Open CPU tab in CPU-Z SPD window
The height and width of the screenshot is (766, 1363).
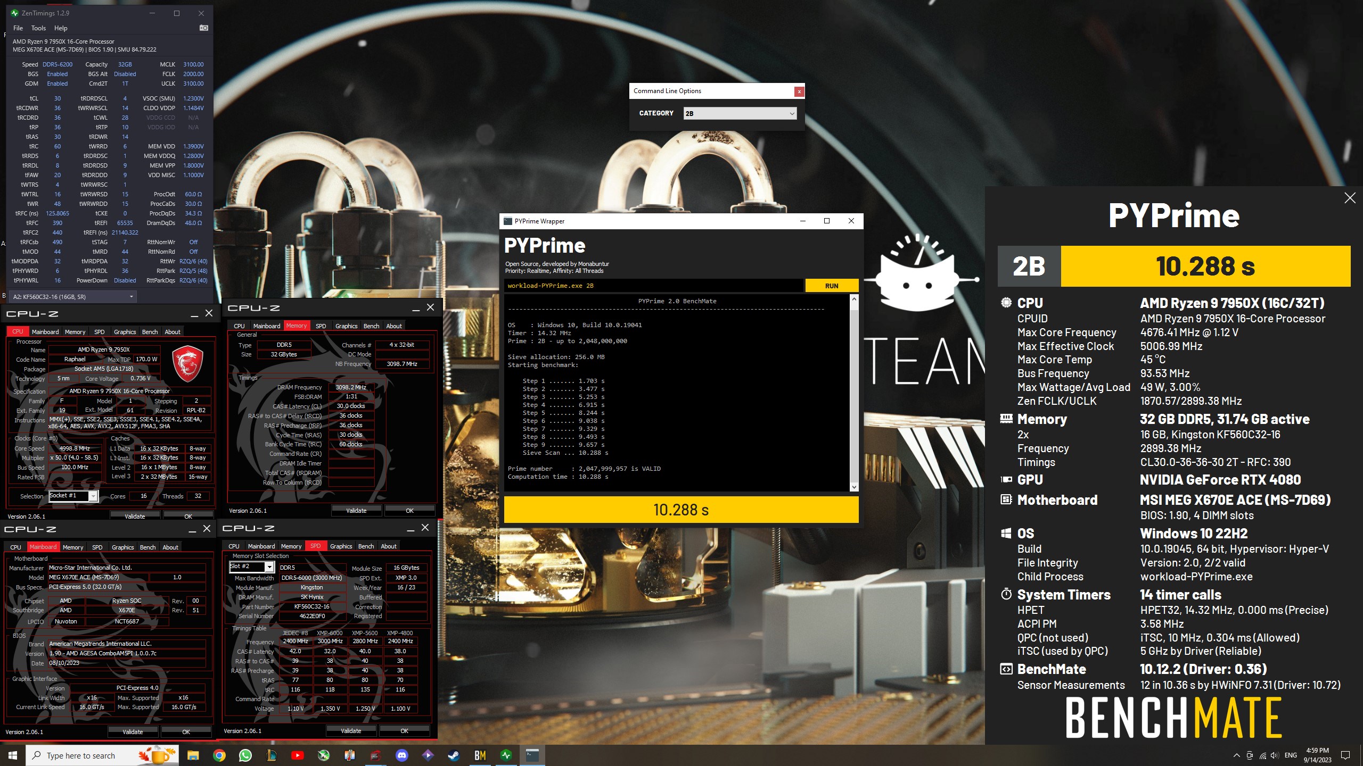[234, 546]
